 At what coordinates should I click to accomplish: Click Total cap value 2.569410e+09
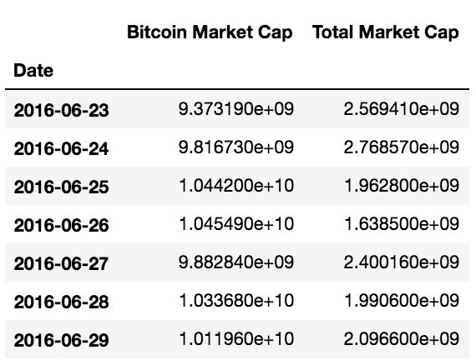click(x=401, y=109)
